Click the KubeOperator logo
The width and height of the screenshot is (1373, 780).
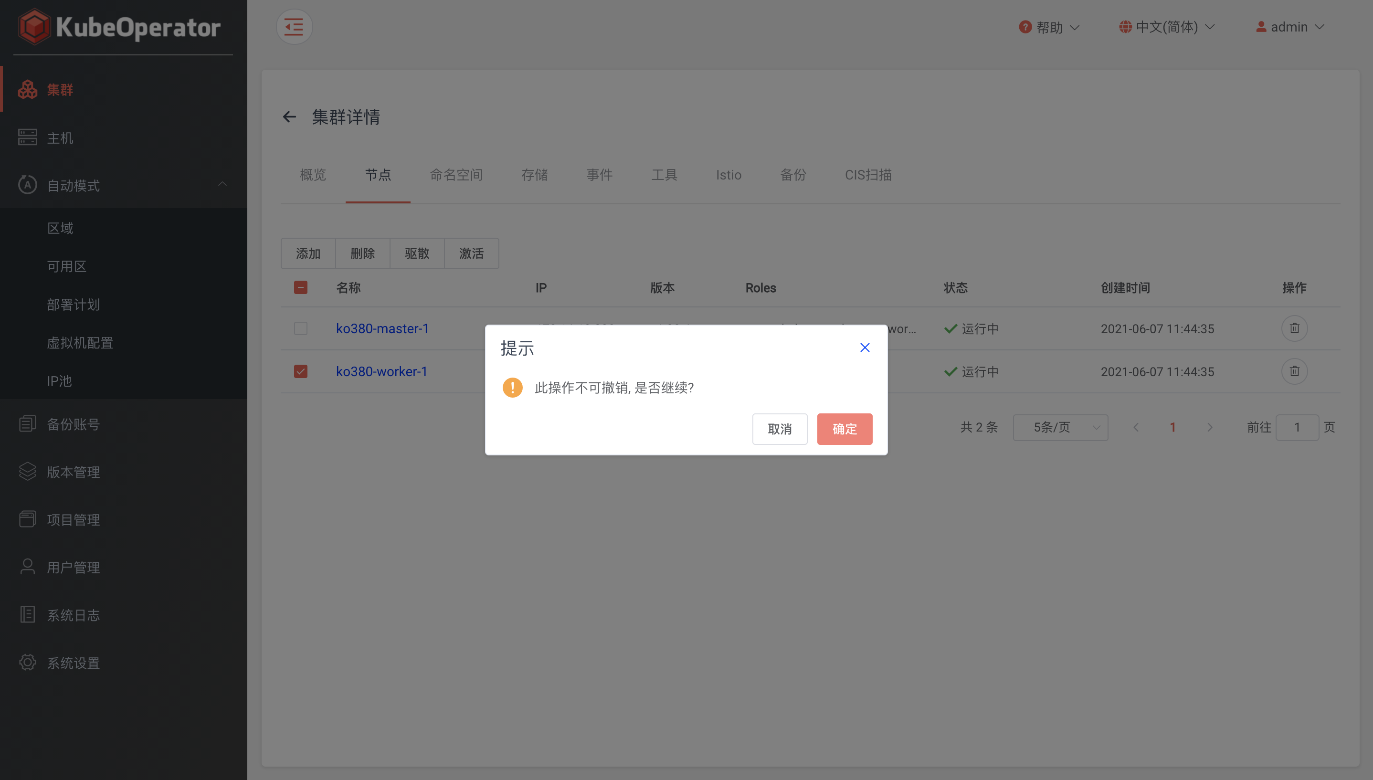120,27
